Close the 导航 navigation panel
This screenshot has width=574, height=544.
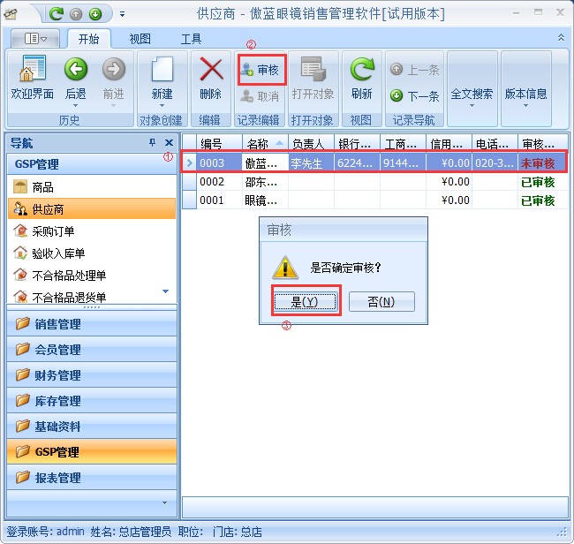pyautogui.click(x=169, y=143)
